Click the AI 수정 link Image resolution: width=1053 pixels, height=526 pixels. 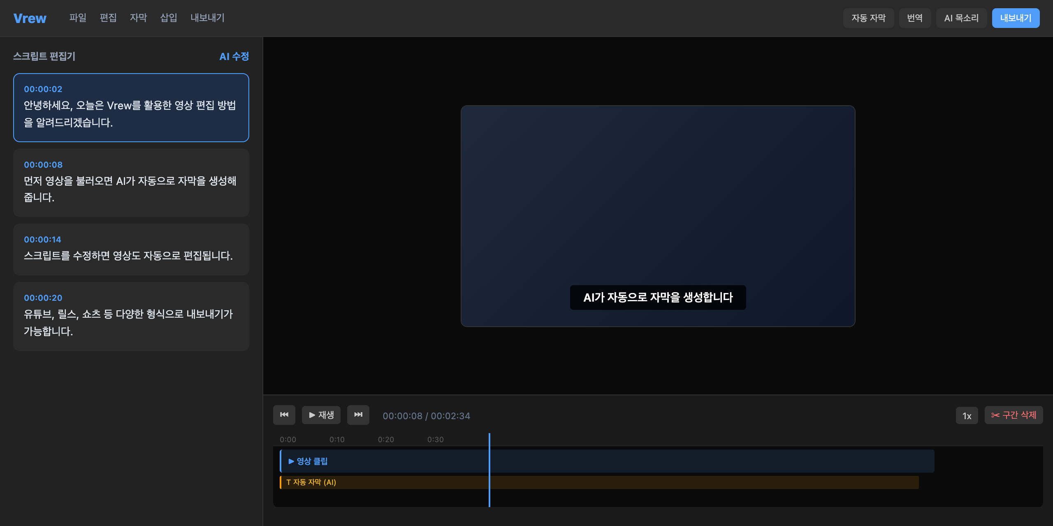click(234, 56)
